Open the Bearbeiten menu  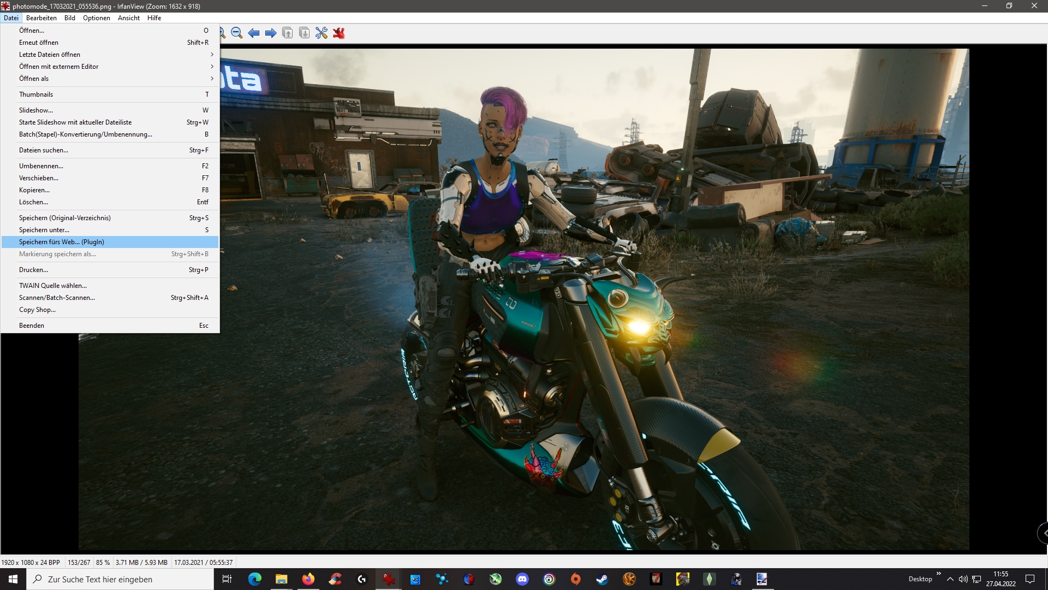41,18
